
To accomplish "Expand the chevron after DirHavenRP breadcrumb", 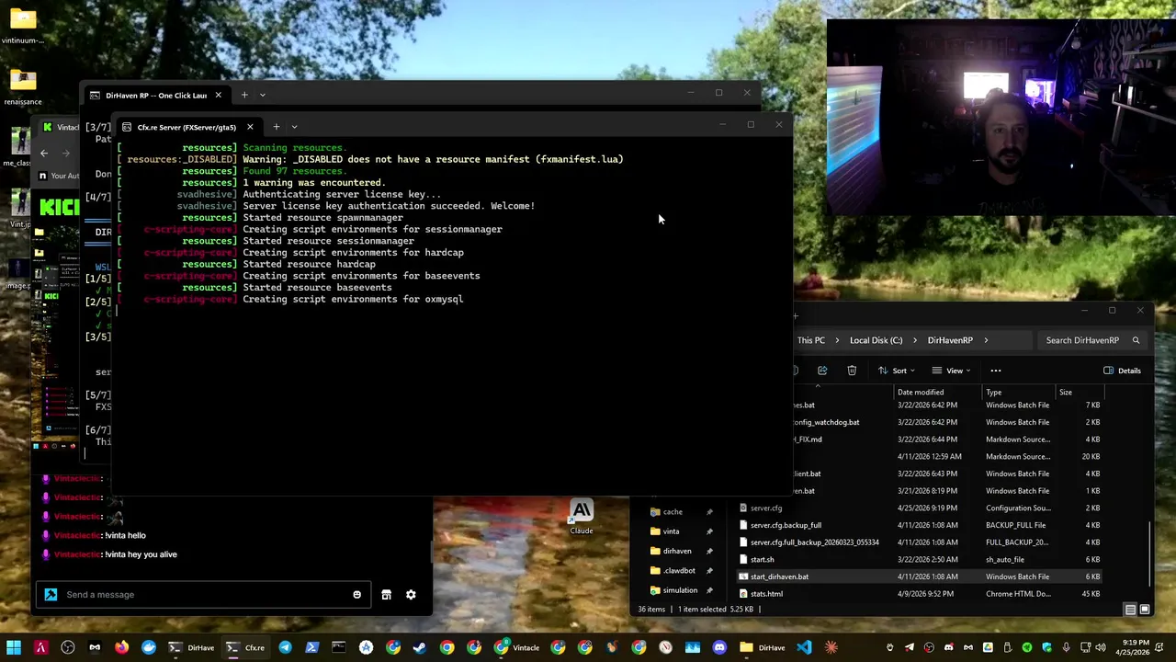I will (x=986, y=340).
